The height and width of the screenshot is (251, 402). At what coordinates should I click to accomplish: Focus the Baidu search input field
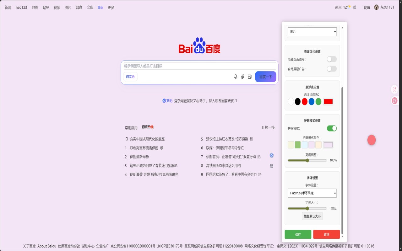tap(200, 66)
